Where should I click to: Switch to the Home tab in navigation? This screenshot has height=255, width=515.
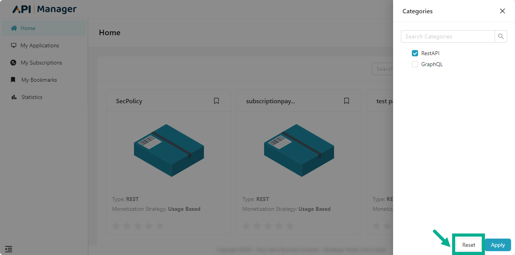[27, 28]
